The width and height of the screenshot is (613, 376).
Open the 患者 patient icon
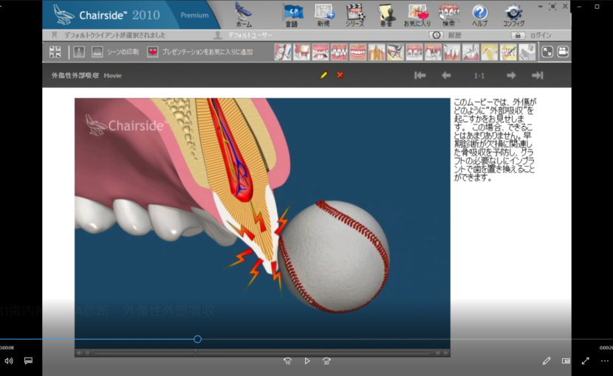tap(386, 15)
